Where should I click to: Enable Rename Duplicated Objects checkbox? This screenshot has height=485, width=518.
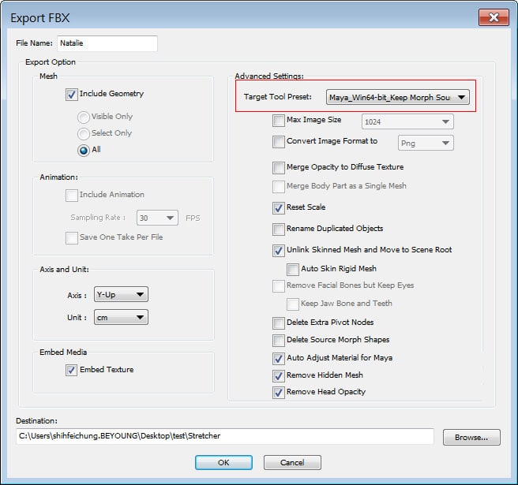pos(279,229)
